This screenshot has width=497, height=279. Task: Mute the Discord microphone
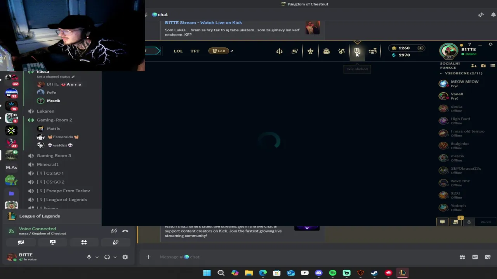tap(89, 257)
